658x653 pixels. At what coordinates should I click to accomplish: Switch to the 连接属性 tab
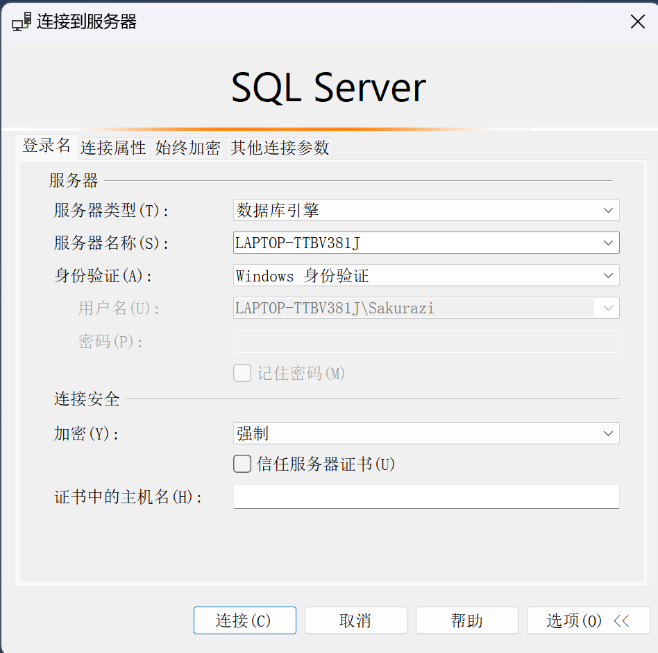coord(113,148)
